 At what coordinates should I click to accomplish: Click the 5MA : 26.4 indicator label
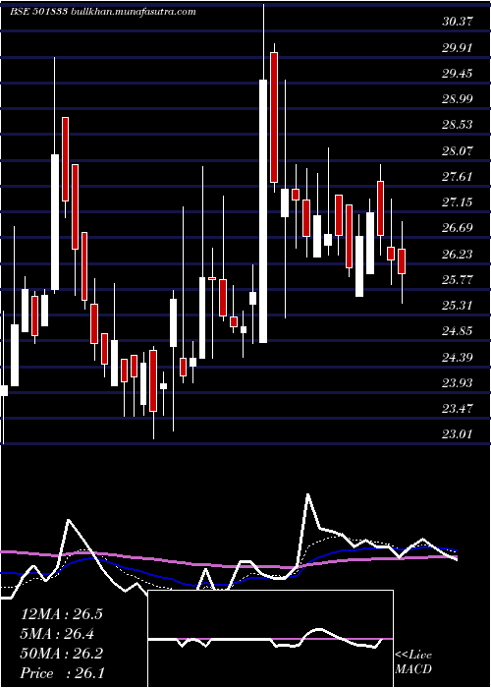tap(59, 633)
